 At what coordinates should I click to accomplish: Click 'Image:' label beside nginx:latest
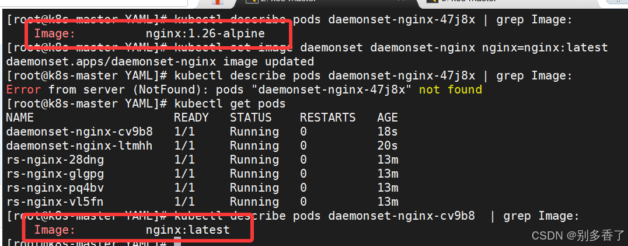[55, 230]
